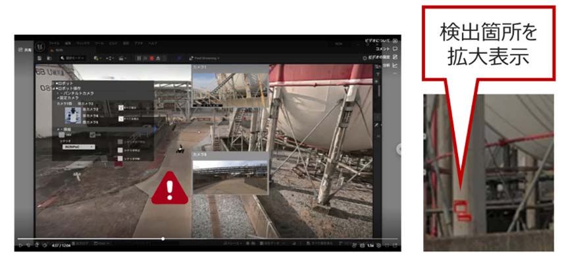Open the ビルド menu
Screen dimensions: 566x259
pyautogui.click(x=113, y=43)
